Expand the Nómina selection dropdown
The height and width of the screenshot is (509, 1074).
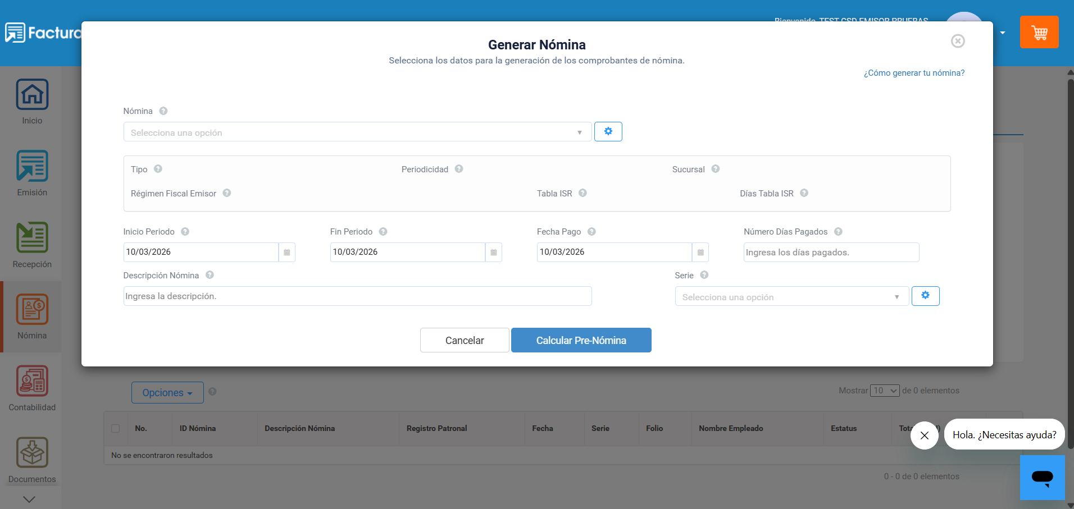pos(357,132)
